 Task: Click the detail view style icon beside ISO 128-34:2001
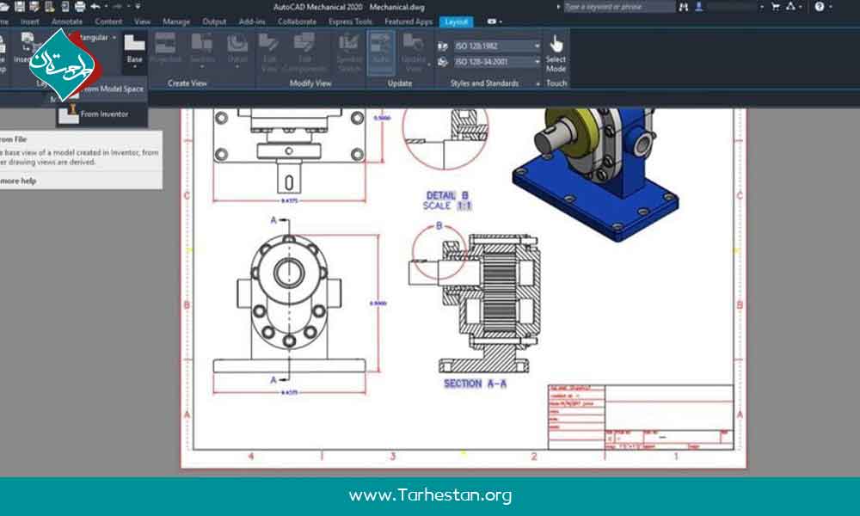(x=443, y=62)
